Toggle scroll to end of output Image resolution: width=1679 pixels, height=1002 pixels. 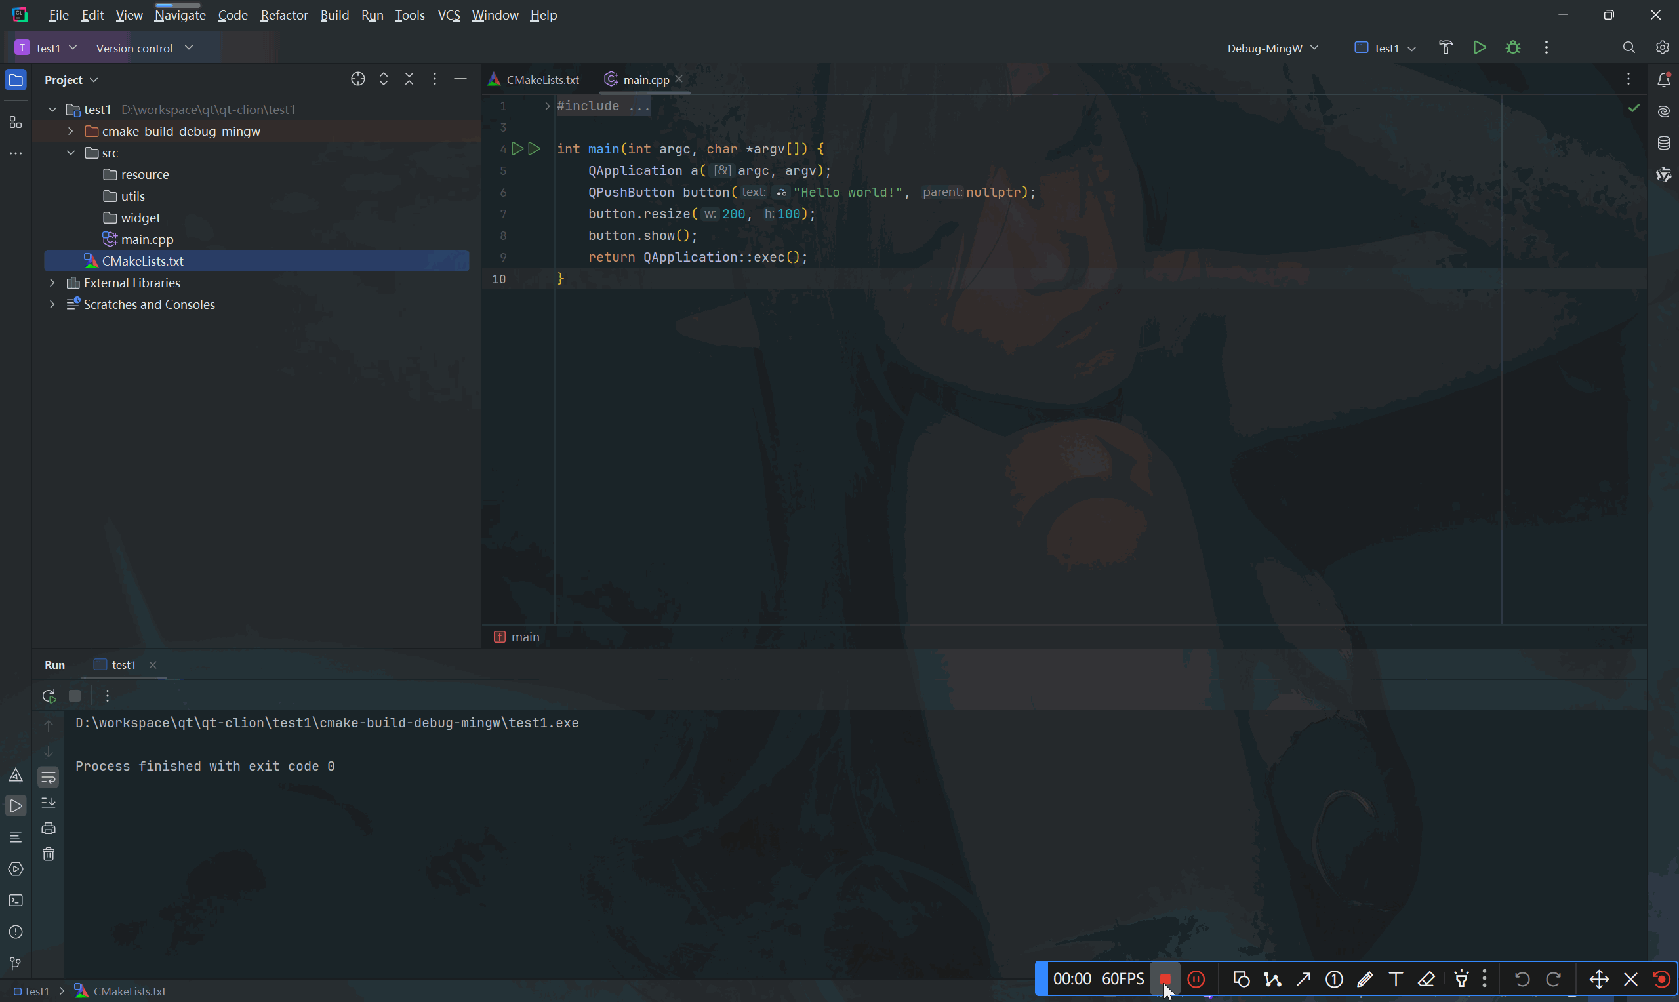(x=49, y=803)
